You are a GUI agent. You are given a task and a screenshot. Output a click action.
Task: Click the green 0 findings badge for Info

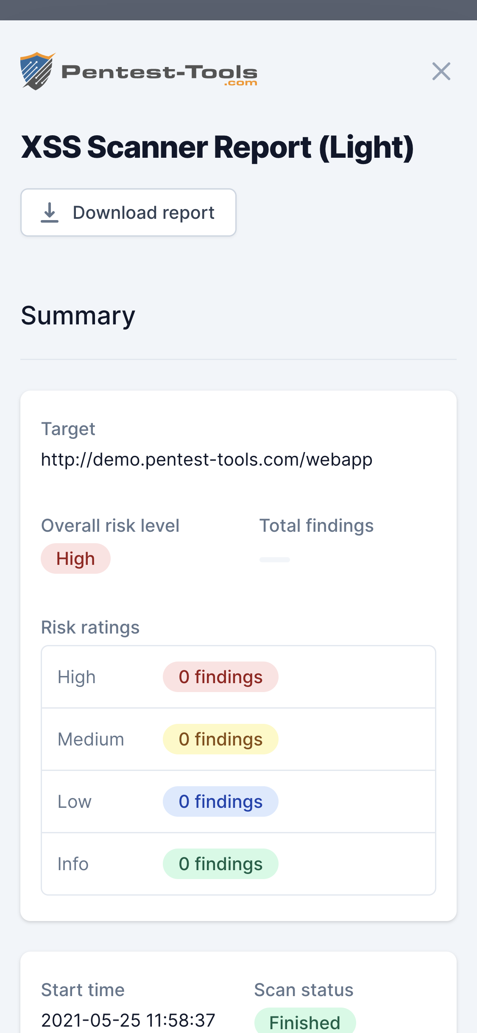tap(220, 863)
